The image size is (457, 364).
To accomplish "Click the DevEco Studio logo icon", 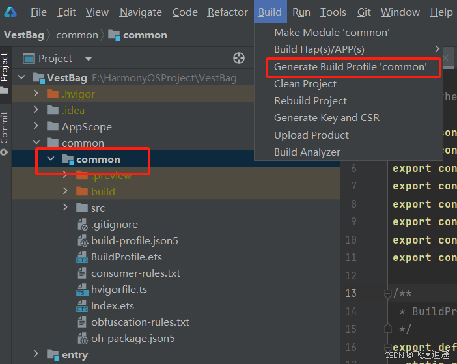I will (x=10, y=12).
